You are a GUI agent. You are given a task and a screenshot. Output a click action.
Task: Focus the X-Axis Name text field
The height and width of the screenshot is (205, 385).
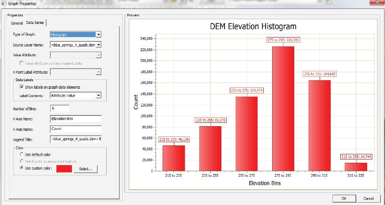[75, 119]
